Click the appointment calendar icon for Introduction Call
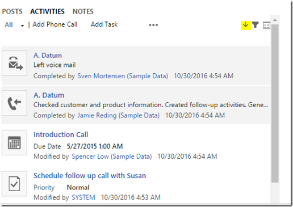The image size is (293, 207). pyautogui.click(x=15, y=142)
